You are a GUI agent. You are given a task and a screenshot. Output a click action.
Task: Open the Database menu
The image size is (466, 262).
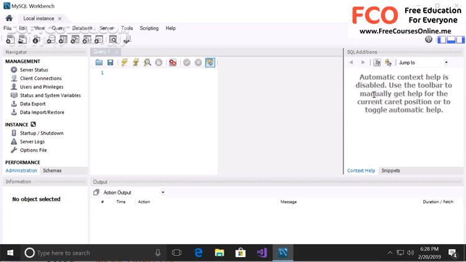[82, 28]
